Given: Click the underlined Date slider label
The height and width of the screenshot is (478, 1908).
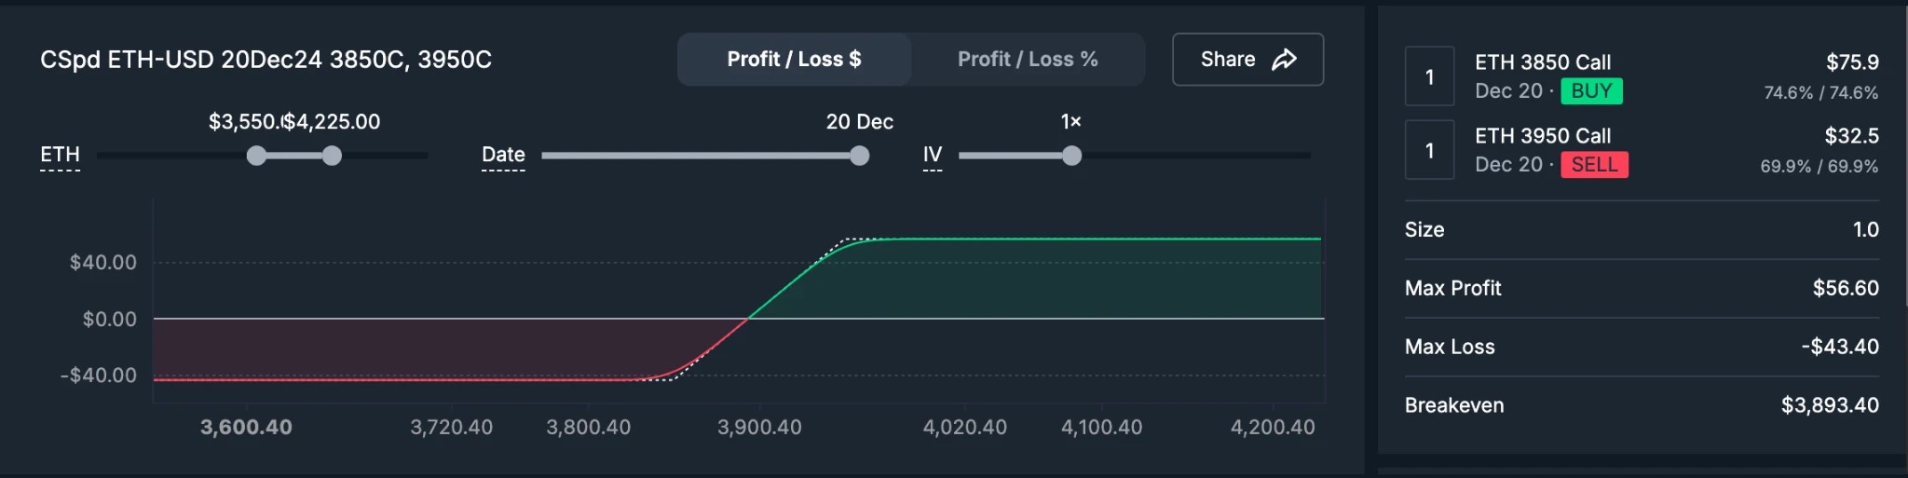Looking at the screenshot, I should 503,155.
